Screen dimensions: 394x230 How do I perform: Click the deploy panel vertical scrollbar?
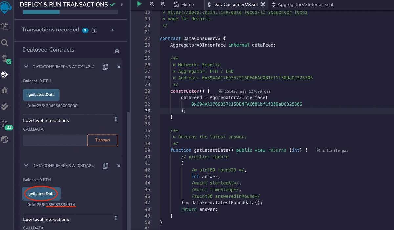(128, 171)
